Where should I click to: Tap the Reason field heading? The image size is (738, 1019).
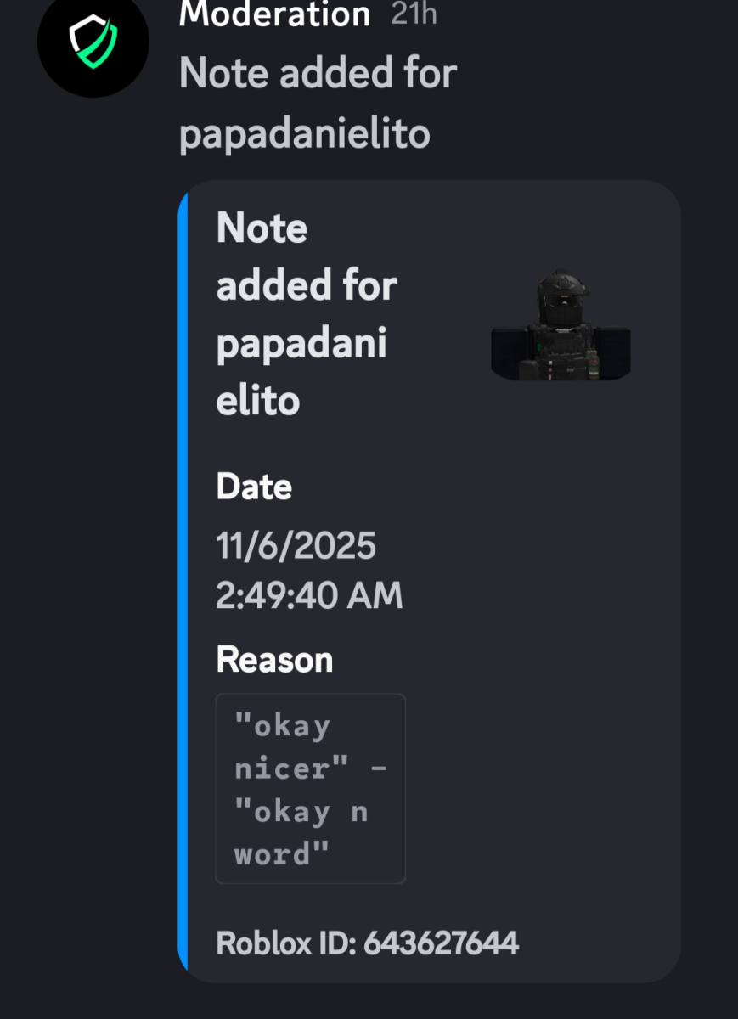(x=274, y=660)
